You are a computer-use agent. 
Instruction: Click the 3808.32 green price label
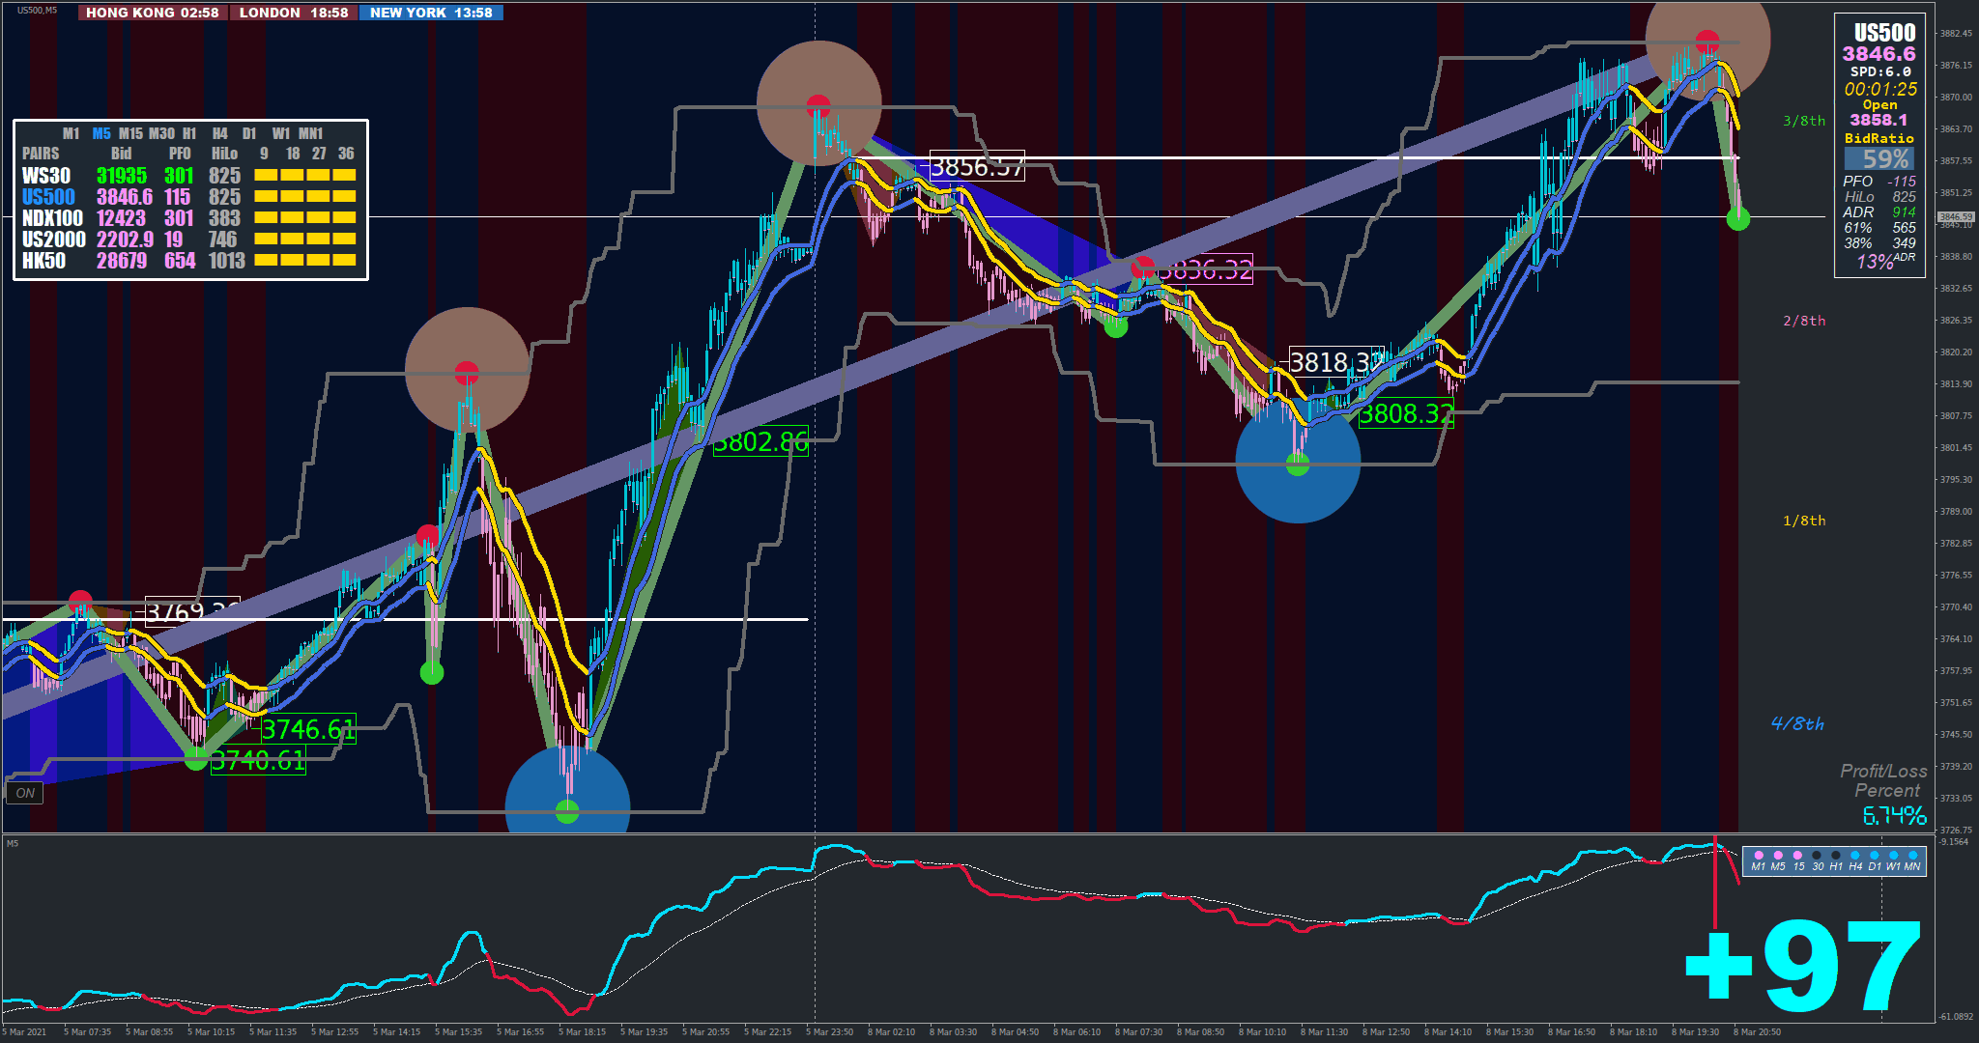(x=1406, y=414)
